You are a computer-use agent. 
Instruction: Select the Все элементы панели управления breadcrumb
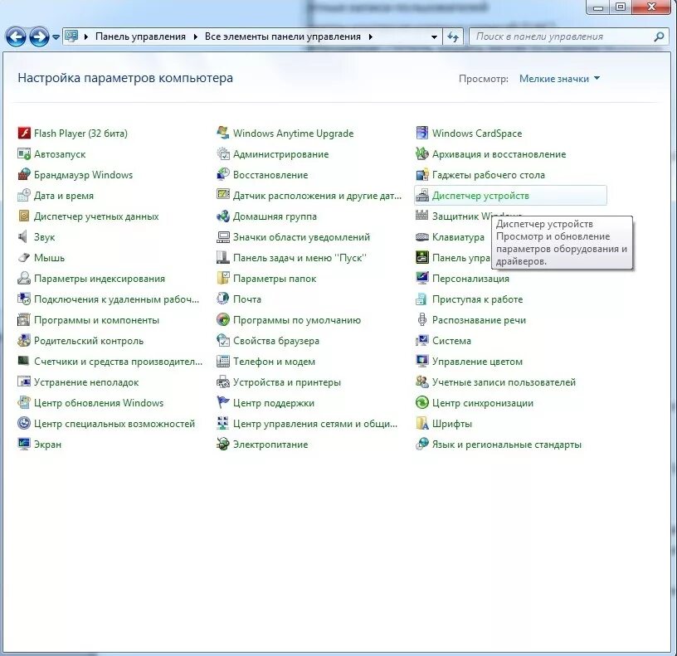pyautogui.click(x=282, y=36)
